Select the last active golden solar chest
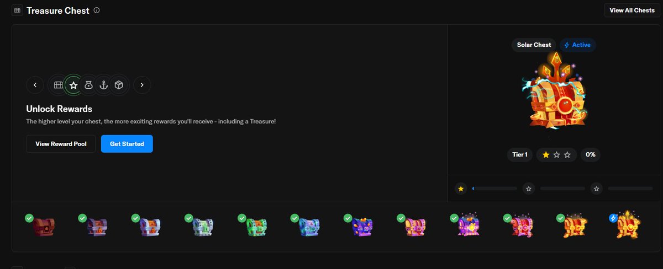 [x=629, y=224]
